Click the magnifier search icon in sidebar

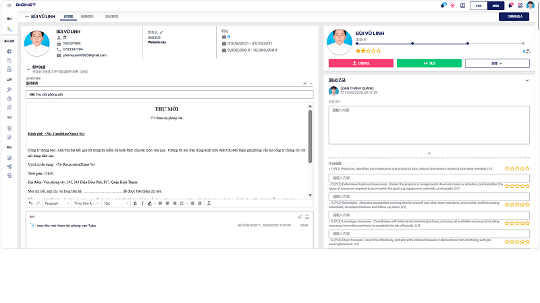(x=9, y=29)
